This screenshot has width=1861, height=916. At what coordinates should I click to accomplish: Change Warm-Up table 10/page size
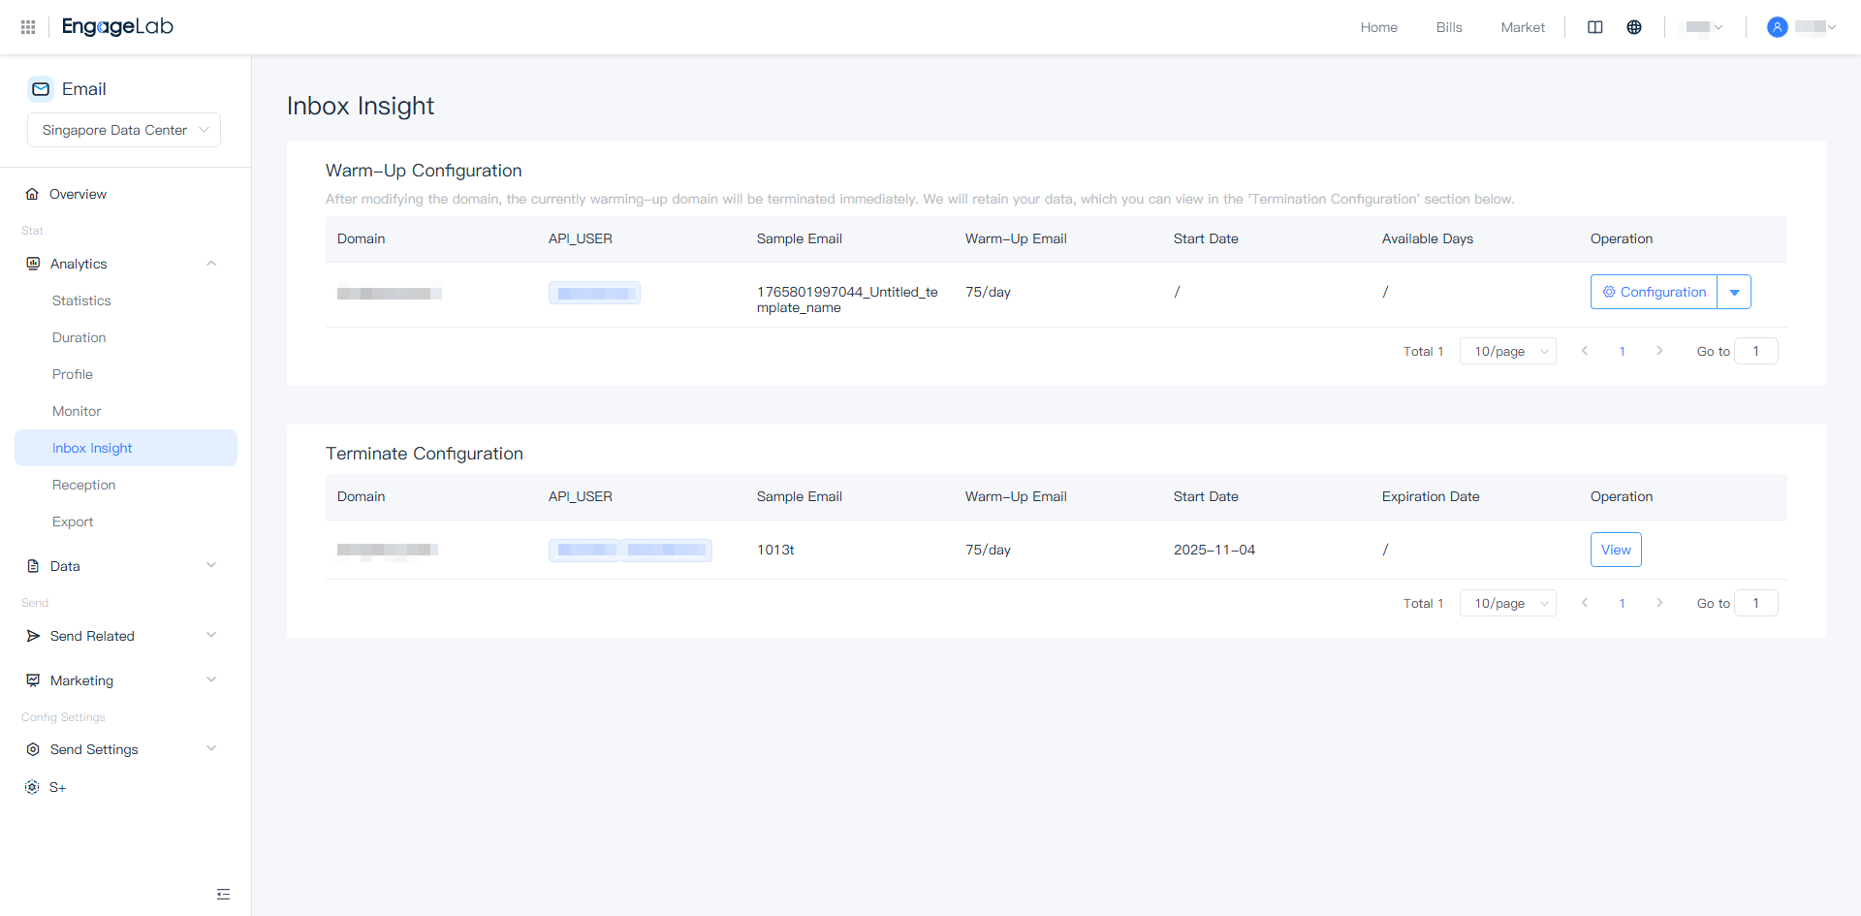click(1507, 351)
